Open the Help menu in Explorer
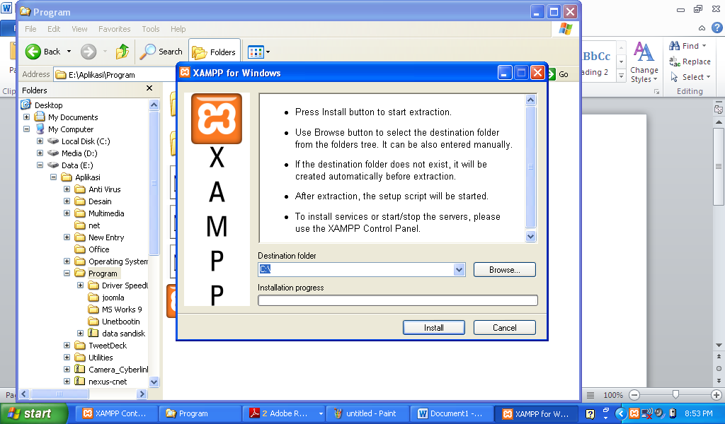 tap(178, 28)
